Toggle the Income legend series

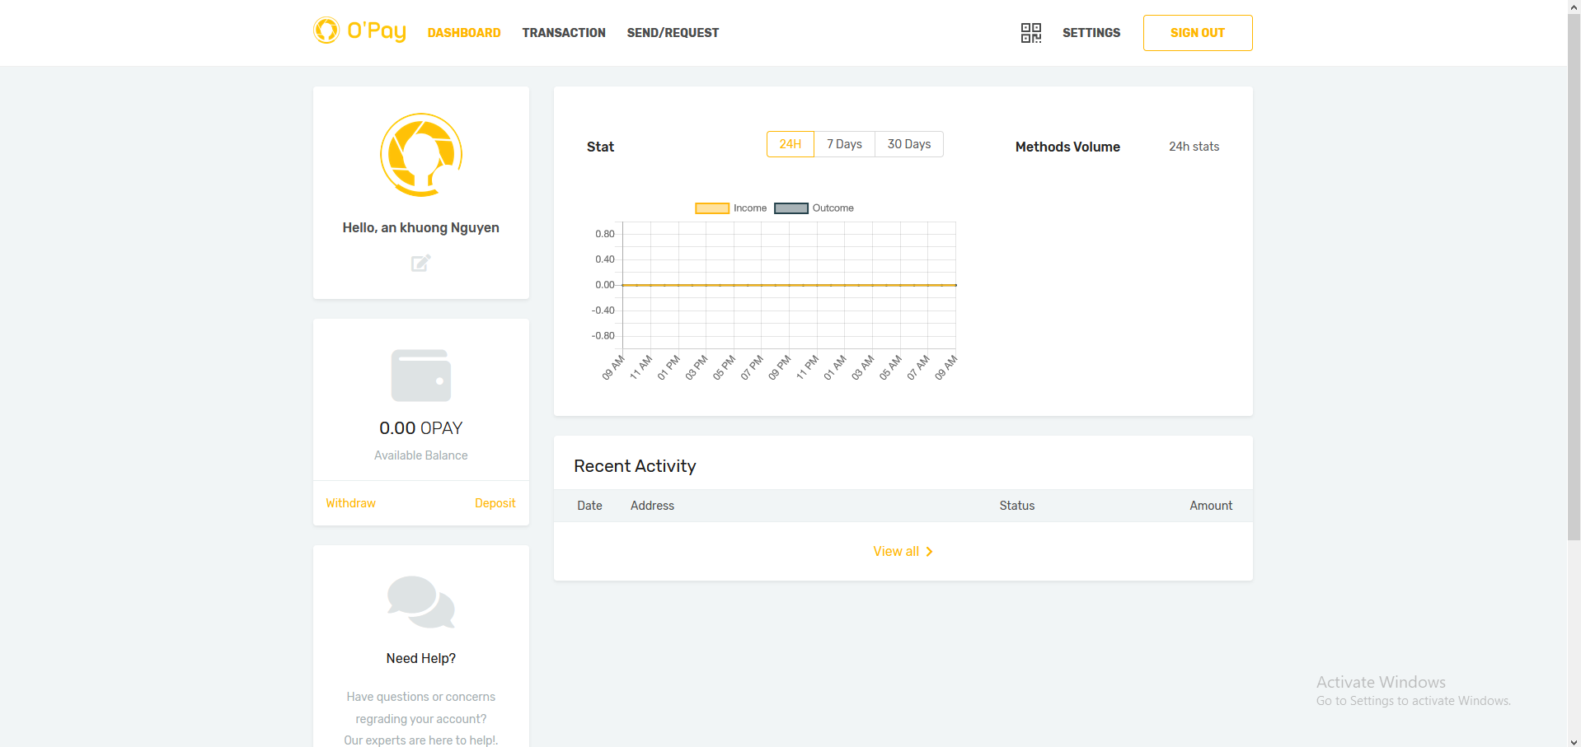[x=730, y=208]
